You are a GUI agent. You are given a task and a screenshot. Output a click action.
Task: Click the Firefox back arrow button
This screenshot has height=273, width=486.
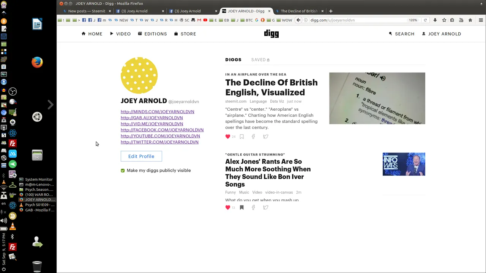coord(298,20)
